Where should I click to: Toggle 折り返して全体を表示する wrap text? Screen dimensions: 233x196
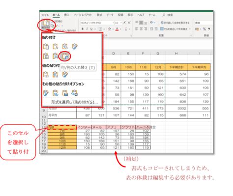click(175, 23)
